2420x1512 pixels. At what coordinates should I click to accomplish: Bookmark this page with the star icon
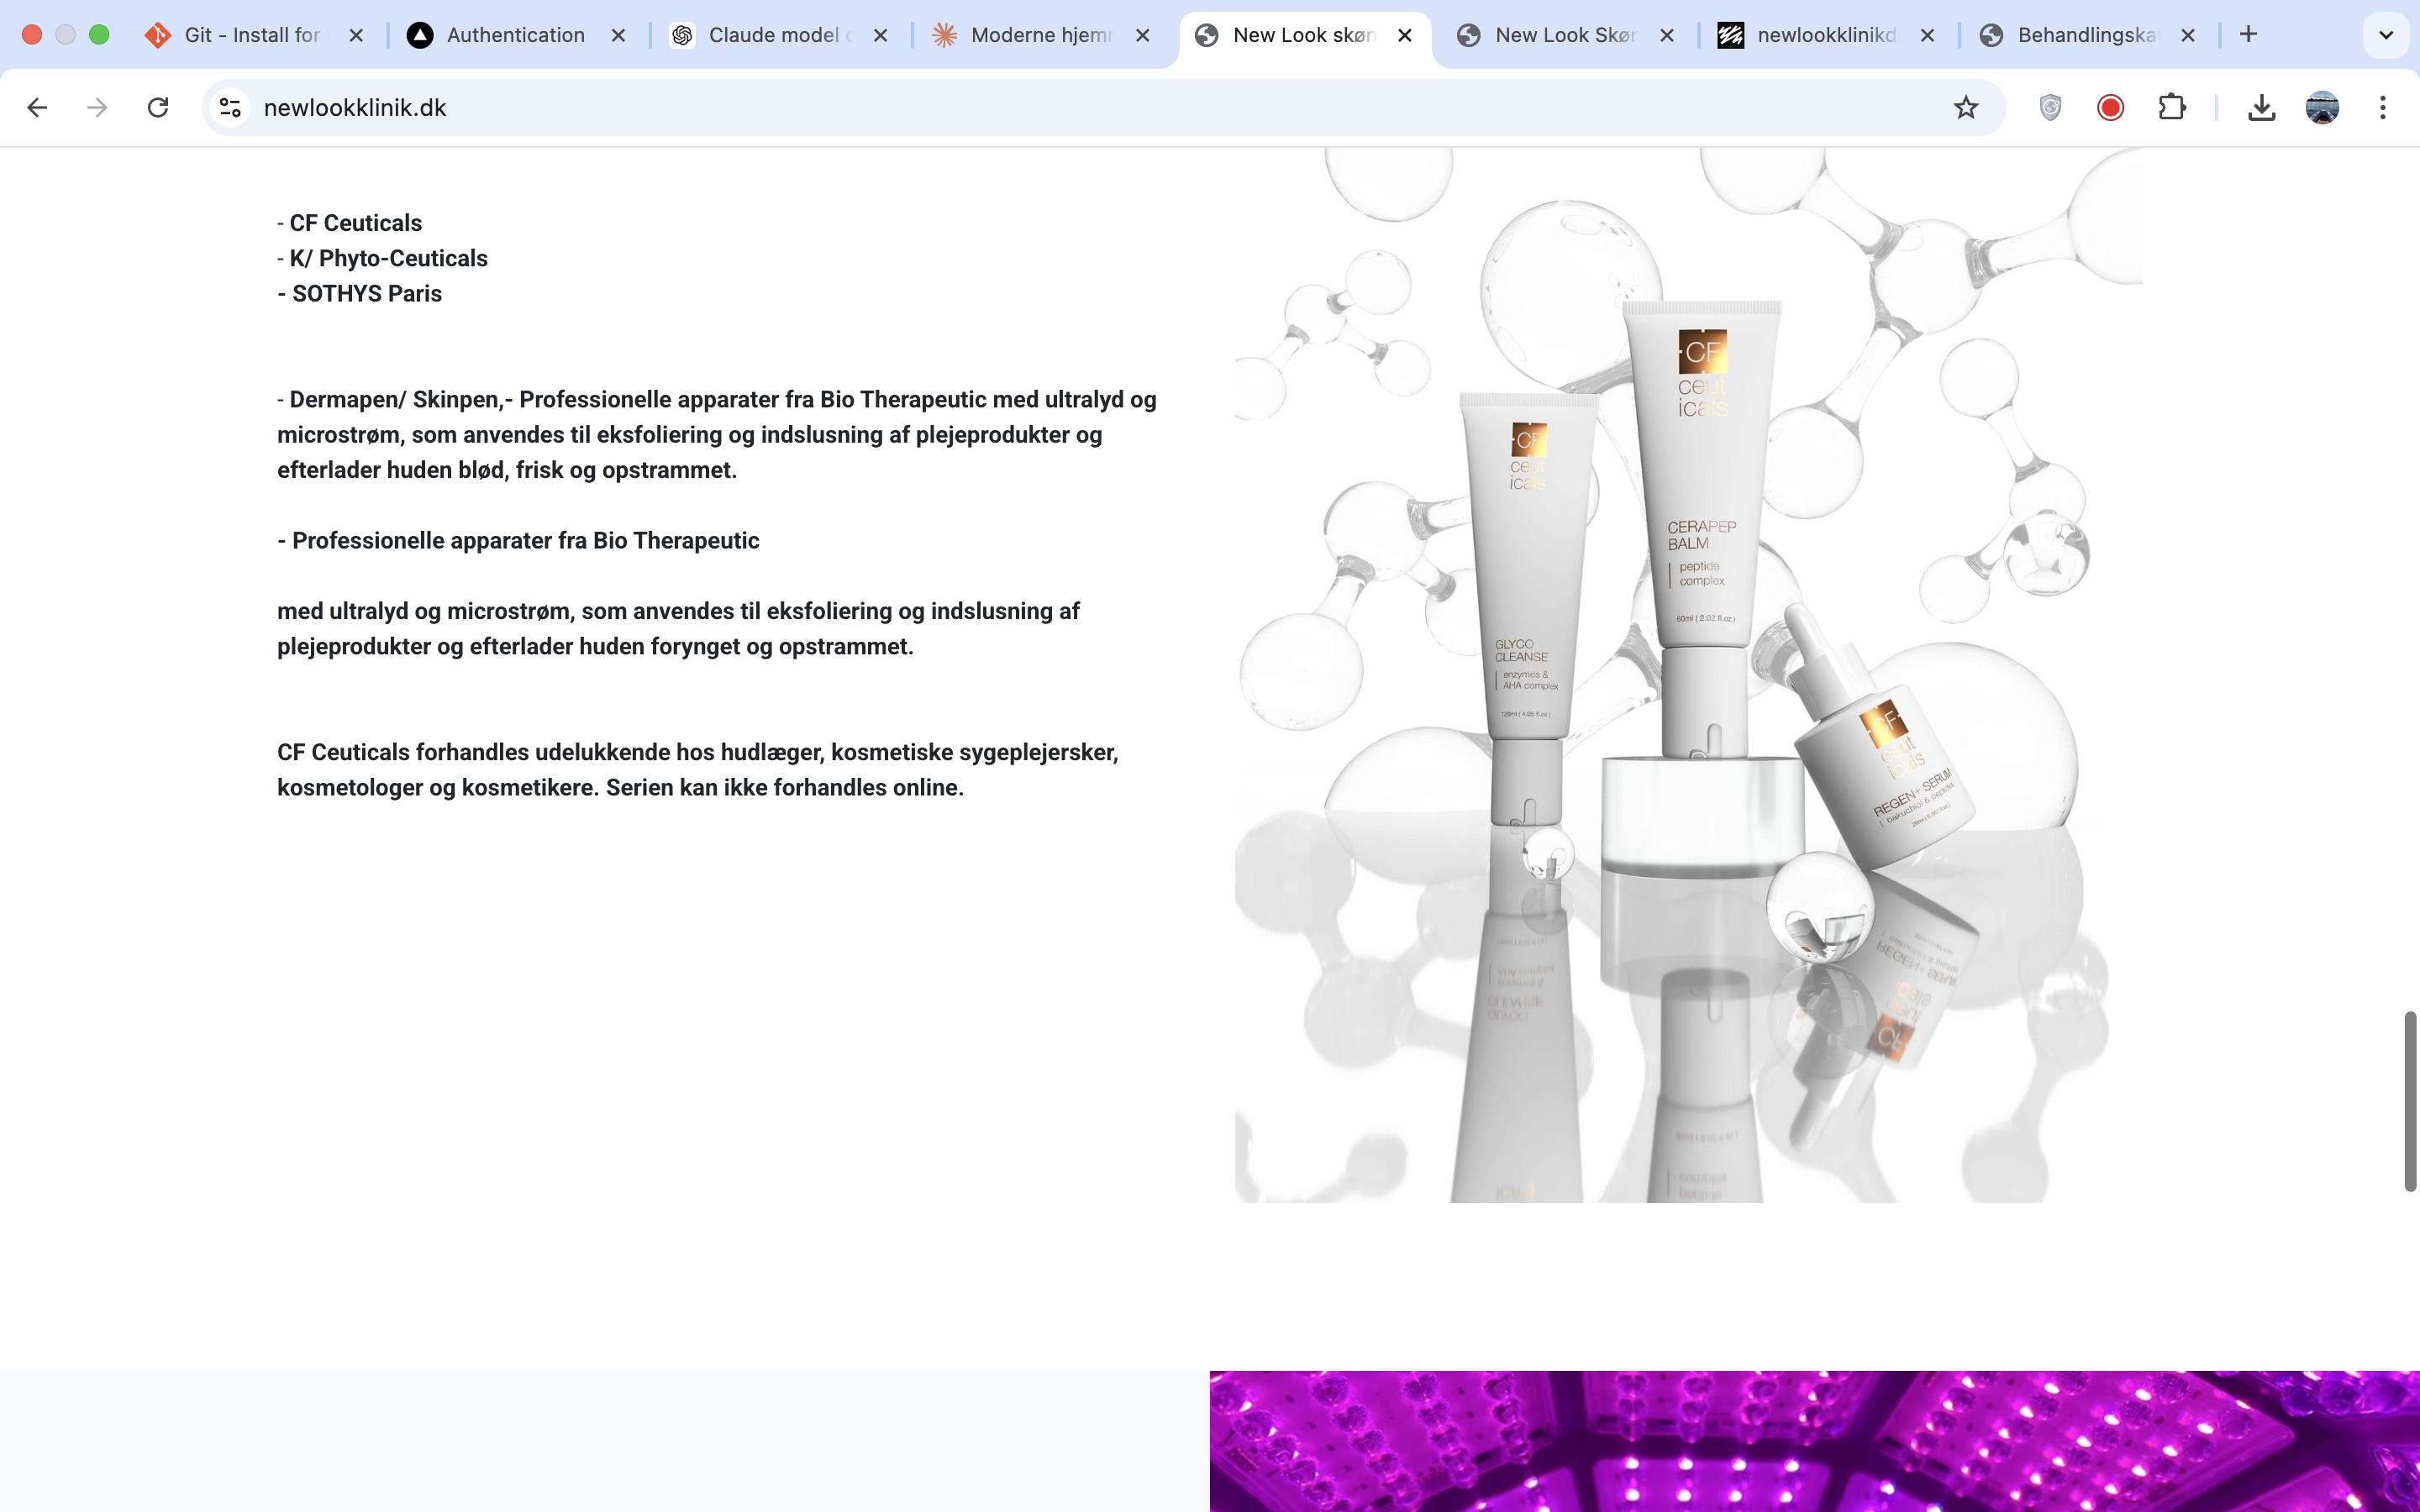point(1965,107)
